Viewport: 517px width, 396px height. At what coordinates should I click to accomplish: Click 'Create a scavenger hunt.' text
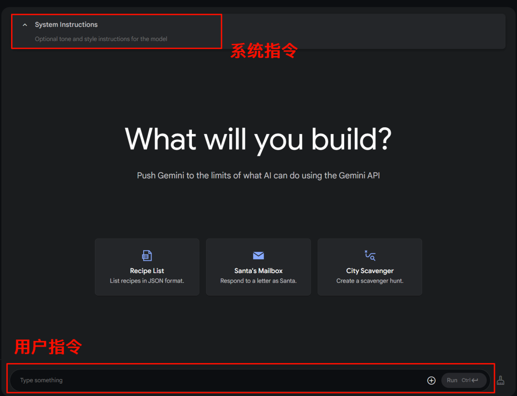(370, 281)
